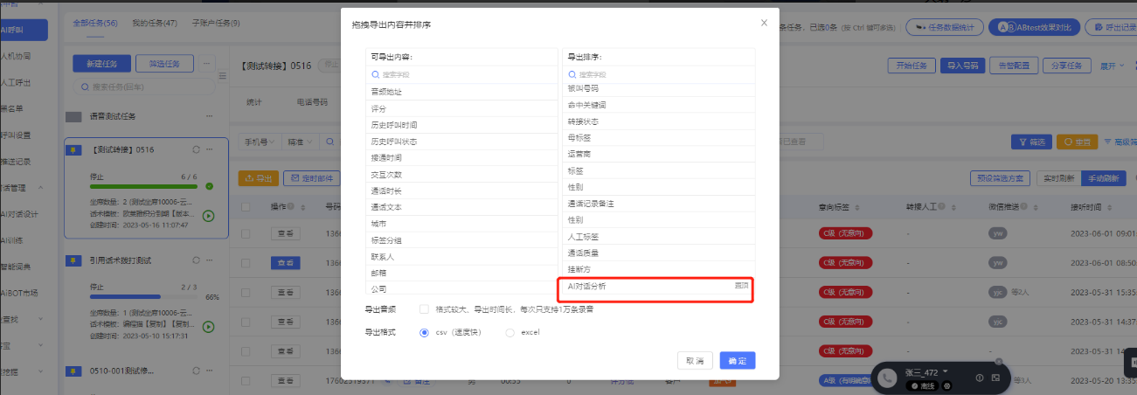Click 置顶 on AI对话分析 row
1137x395 pixels.
point(740,286)
